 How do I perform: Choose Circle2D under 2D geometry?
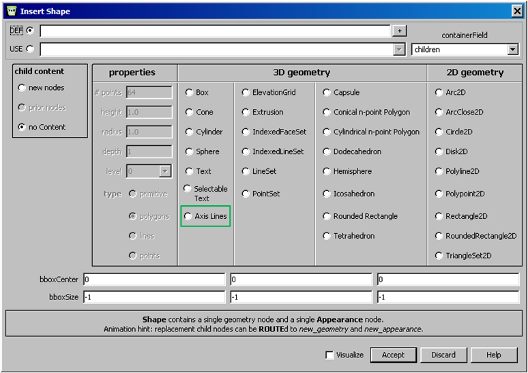(439, 132)
